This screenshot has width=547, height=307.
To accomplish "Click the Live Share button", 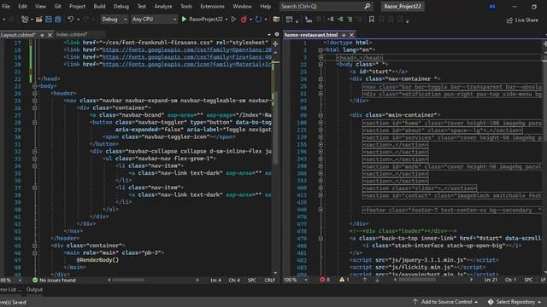I will [x=522, y=20].
